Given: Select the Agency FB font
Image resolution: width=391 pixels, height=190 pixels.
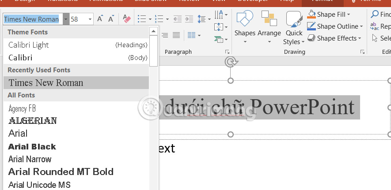Looking at the screenshot, I should point(76,108).
